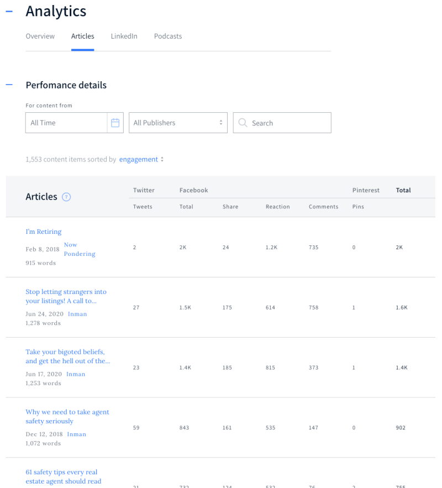Screen dimensions: 442x488
Task: Click the Facebook column group header
Action: (x=194, y=190)
